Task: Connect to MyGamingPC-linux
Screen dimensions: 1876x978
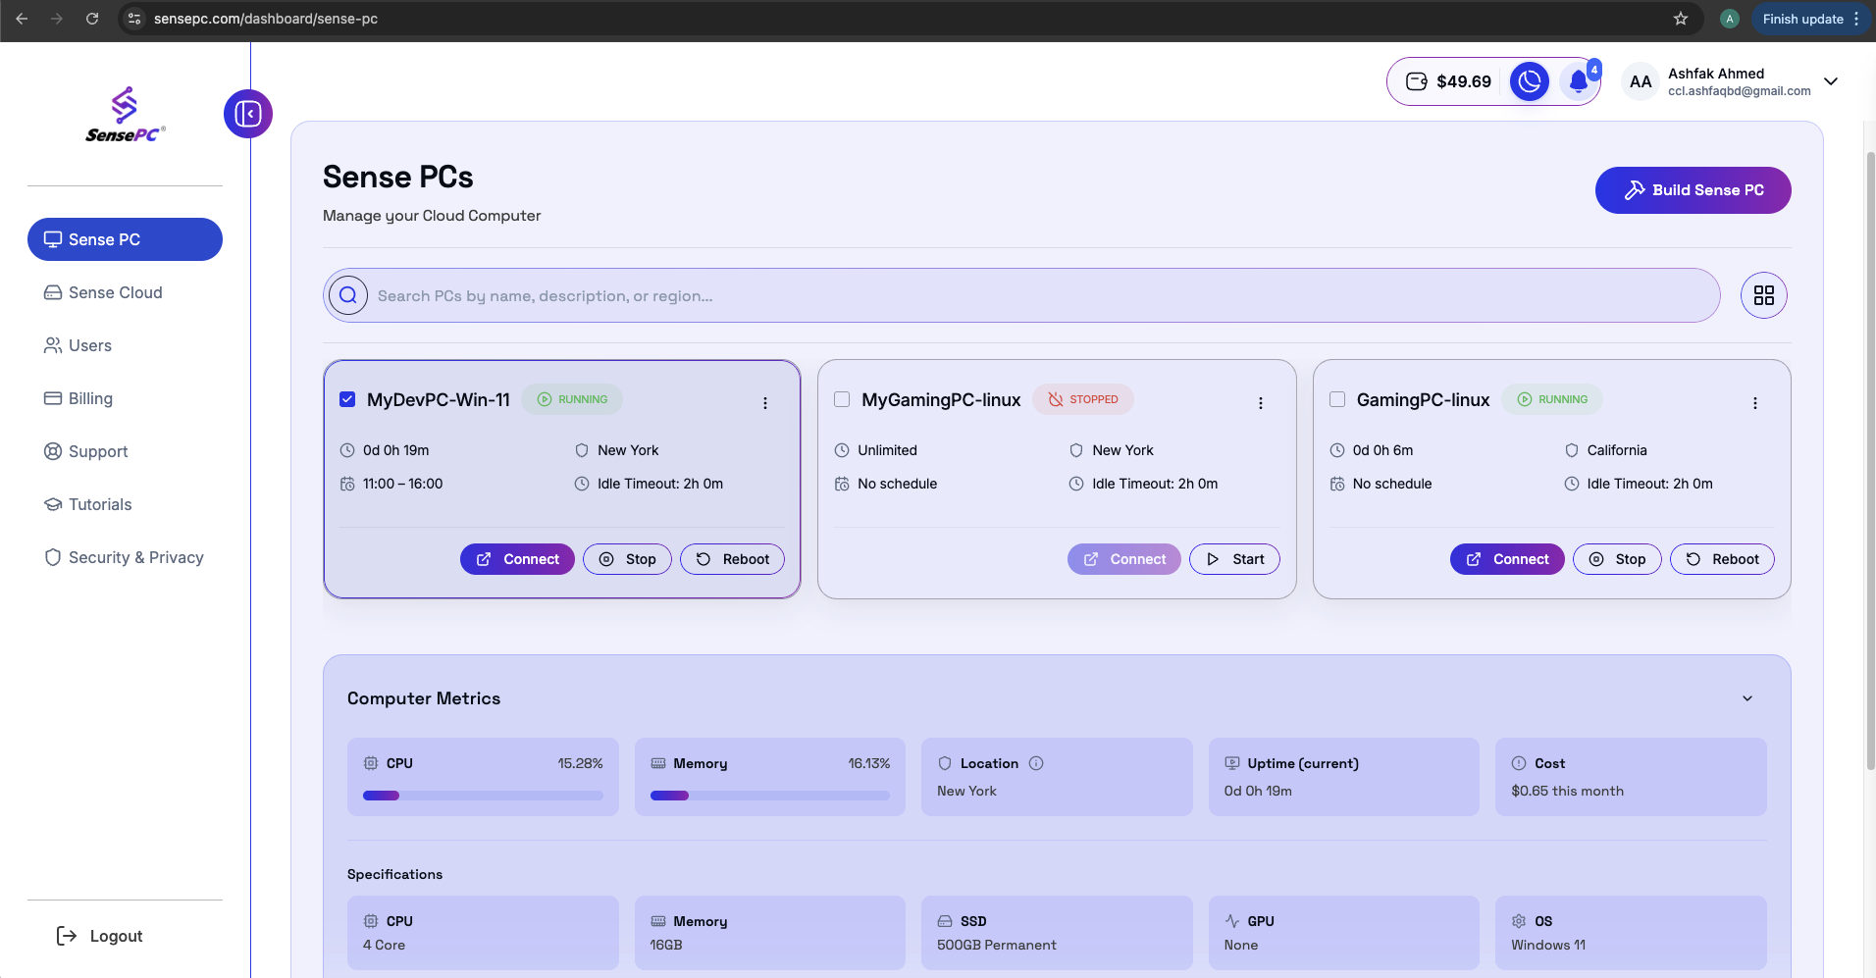Action: point(1124,559)
